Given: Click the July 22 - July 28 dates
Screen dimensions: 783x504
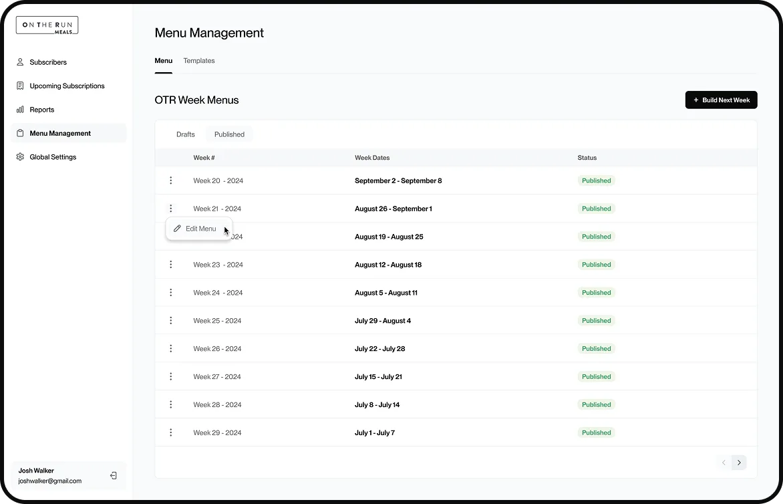Looking at the screenshot, I should pos(379,349).
